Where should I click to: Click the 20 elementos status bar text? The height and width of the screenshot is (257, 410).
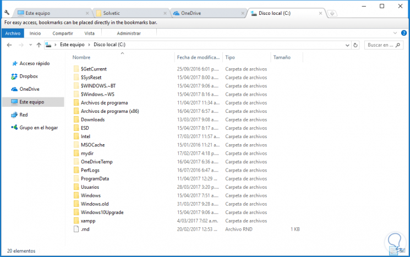coord(21,251)
